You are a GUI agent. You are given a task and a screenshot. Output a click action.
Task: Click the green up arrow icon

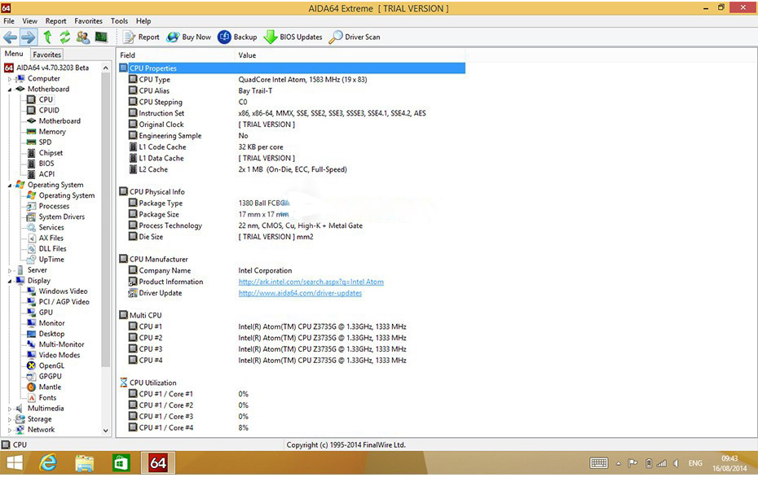click(x=47, y=37)
